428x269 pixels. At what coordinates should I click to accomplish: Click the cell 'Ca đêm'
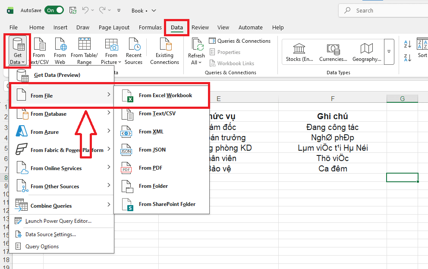[x=333, y=168]
